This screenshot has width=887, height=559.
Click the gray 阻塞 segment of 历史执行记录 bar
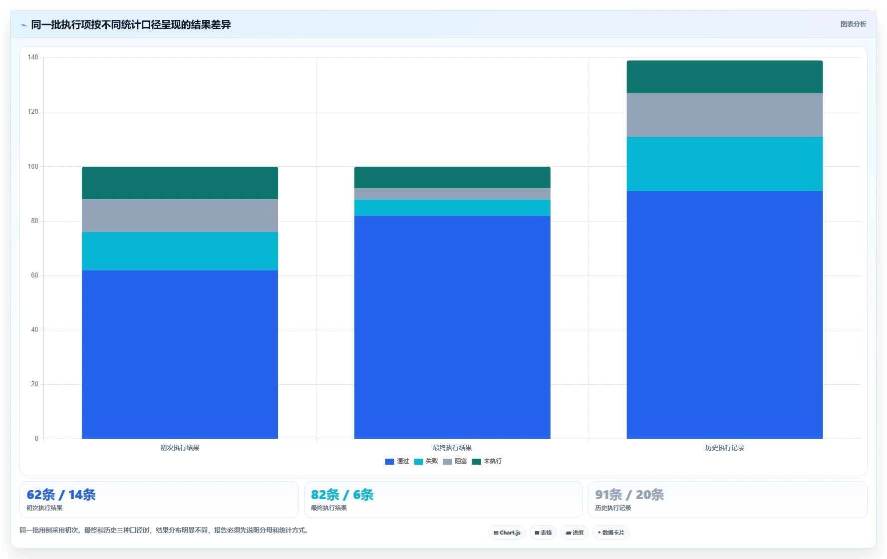(x=725, y=115)
